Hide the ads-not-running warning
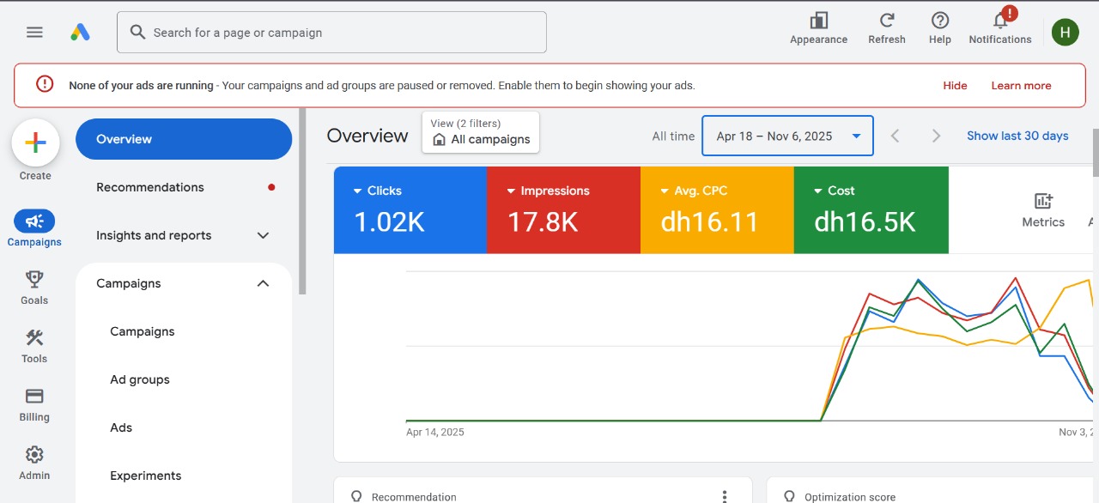 [x=955, y=85]
